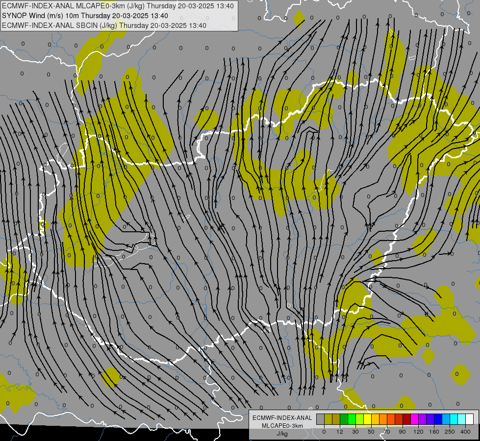The width and height of the screenshot is (480, 441).
Task: Click the orange legend swatch before the 70 tick
Action: [383, 419]
